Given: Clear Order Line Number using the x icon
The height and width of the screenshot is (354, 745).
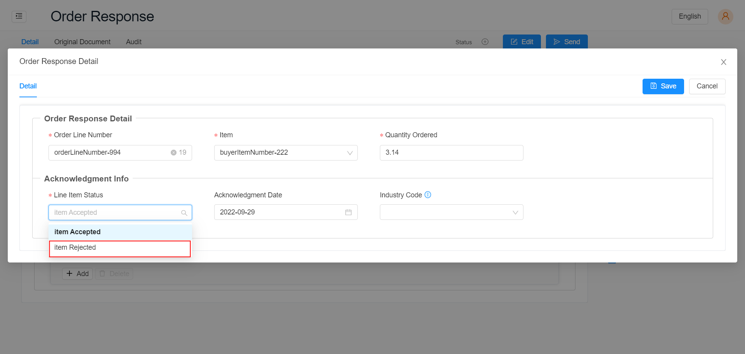Looking at the screenshot, I should point(173,152).
